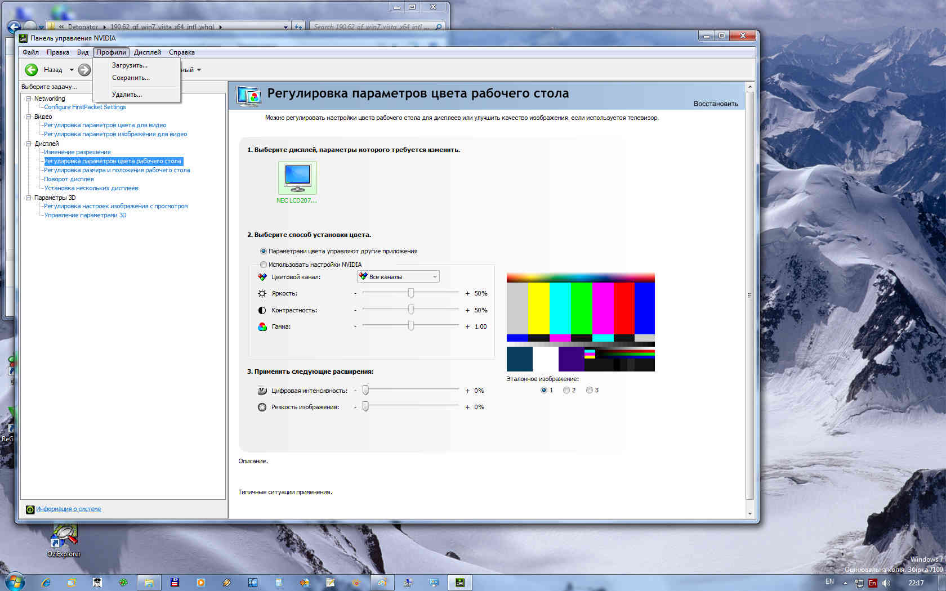
Task: Click the gamma color-circle icon
Action: 262,326
